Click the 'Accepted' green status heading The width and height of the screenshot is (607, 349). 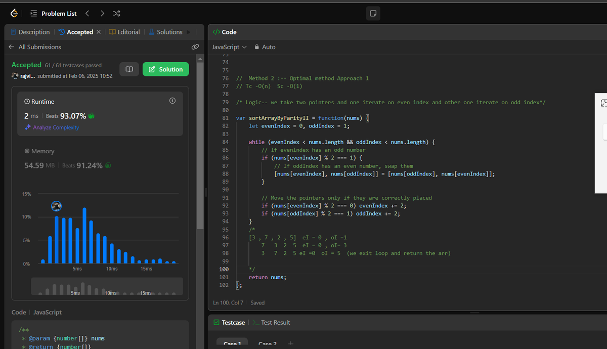click(26, 65)
